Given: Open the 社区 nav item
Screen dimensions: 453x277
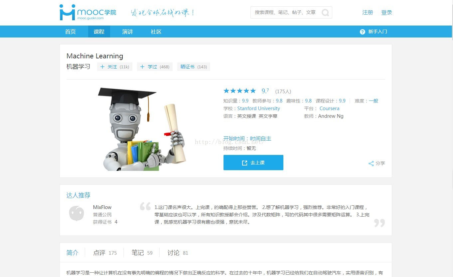Looking at the screenshot, I should tap(156, 32).
